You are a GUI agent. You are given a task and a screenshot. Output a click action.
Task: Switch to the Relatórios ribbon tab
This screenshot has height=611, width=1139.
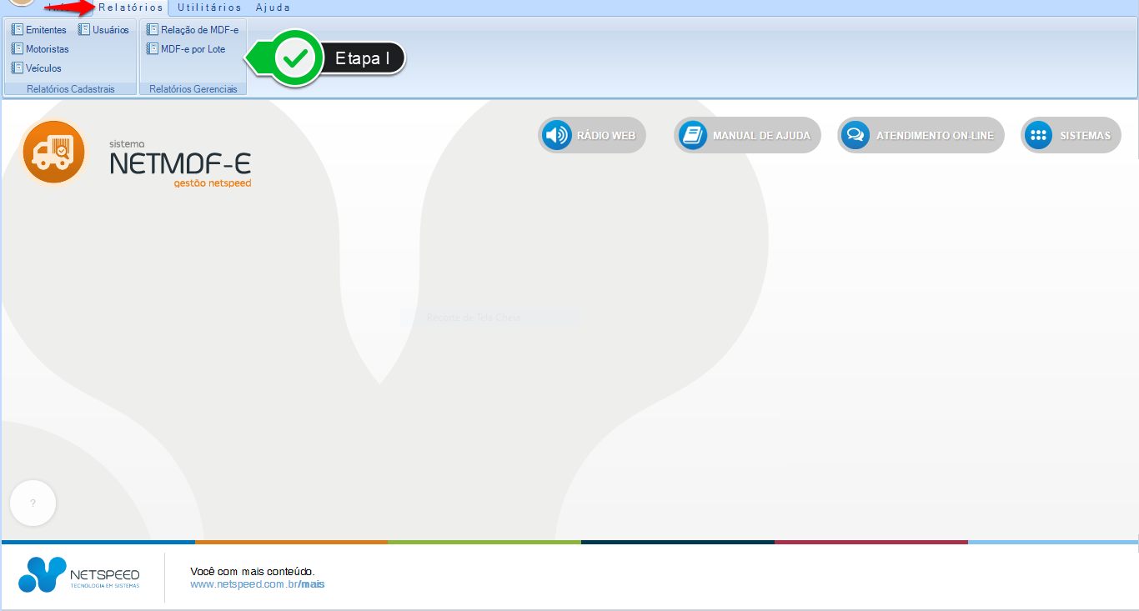click(x=130, y=8)
